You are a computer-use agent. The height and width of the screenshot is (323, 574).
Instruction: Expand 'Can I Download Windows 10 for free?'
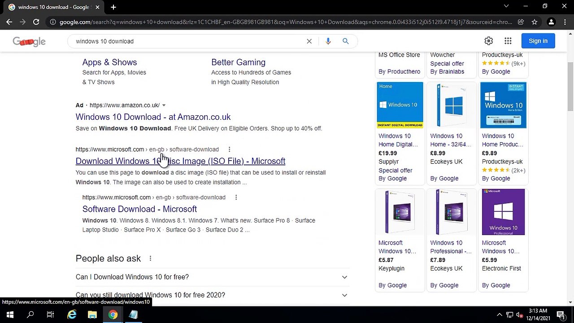click(213, 277)
